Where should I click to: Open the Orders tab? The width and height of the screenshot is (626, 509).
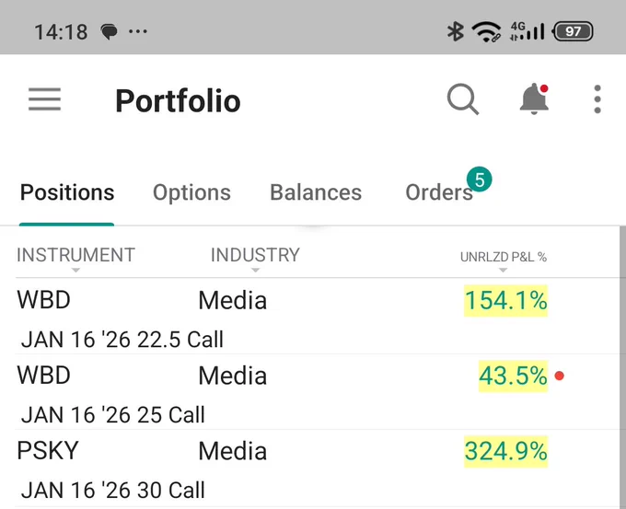tap(439, 192)
